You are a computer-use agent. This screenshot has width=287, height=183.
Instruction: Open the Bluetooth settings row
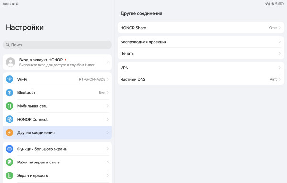tap(57, 92)
